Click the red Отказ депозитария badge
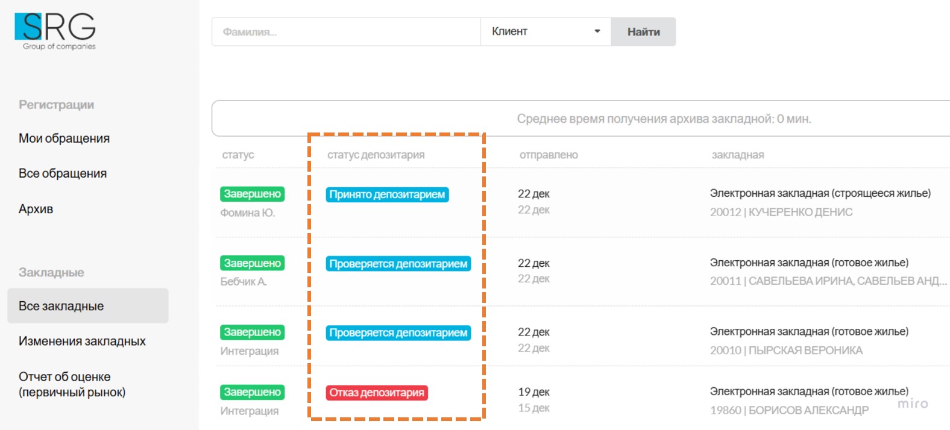The height and width of the screenshot is (430, 950). [x=377, y=393]
